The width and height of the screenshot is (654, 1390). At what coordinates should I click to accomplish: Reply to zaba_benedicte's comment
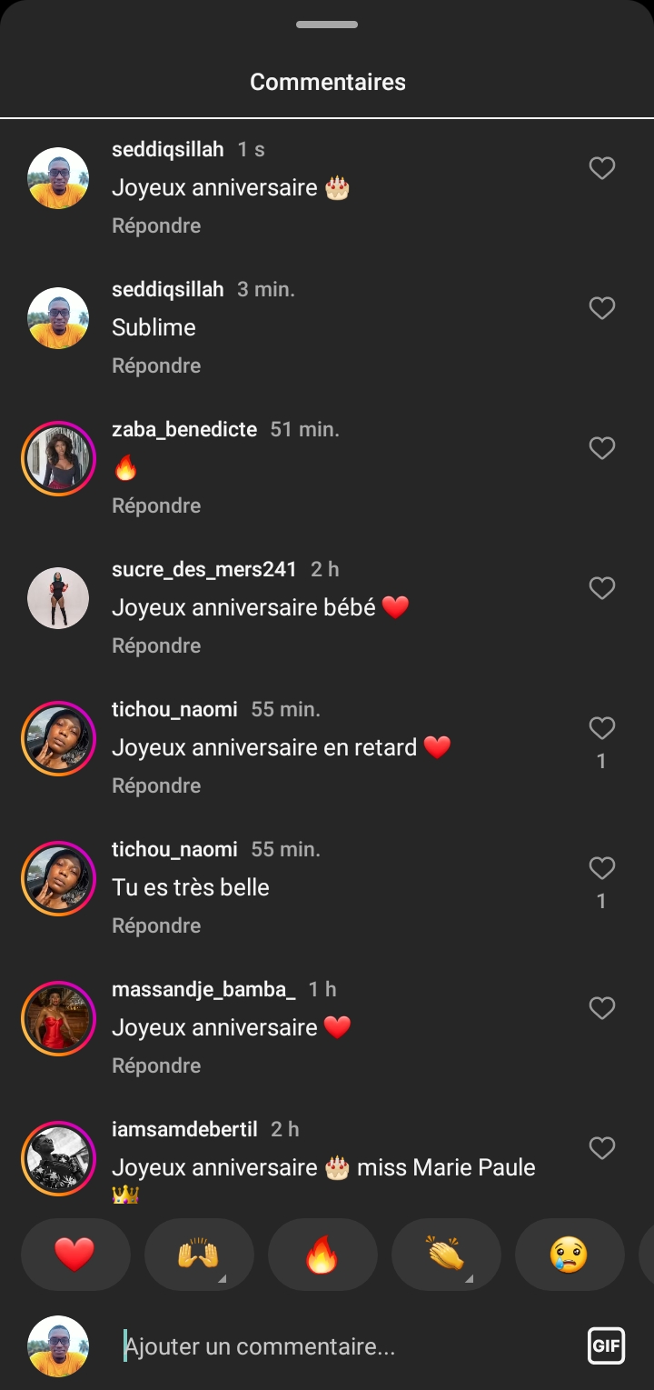tap(156, 505)
